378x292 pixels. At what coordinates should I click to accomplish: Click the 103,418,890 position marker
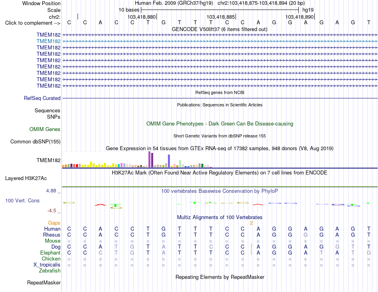[299, 17]
